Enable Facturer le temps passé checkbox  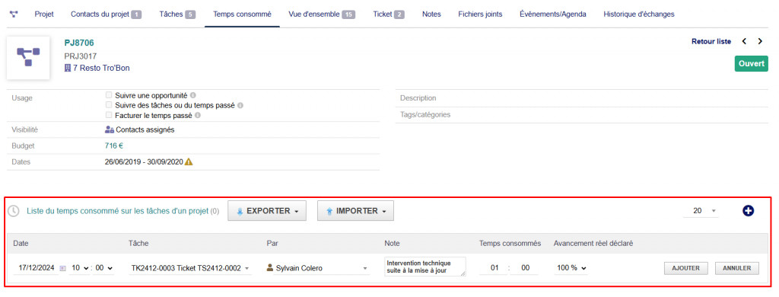click(108, 115)
